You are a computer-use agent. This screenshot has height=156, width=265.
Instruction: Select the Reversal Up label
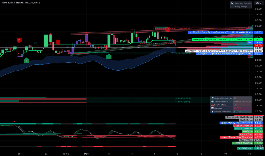tap(245, 148)
